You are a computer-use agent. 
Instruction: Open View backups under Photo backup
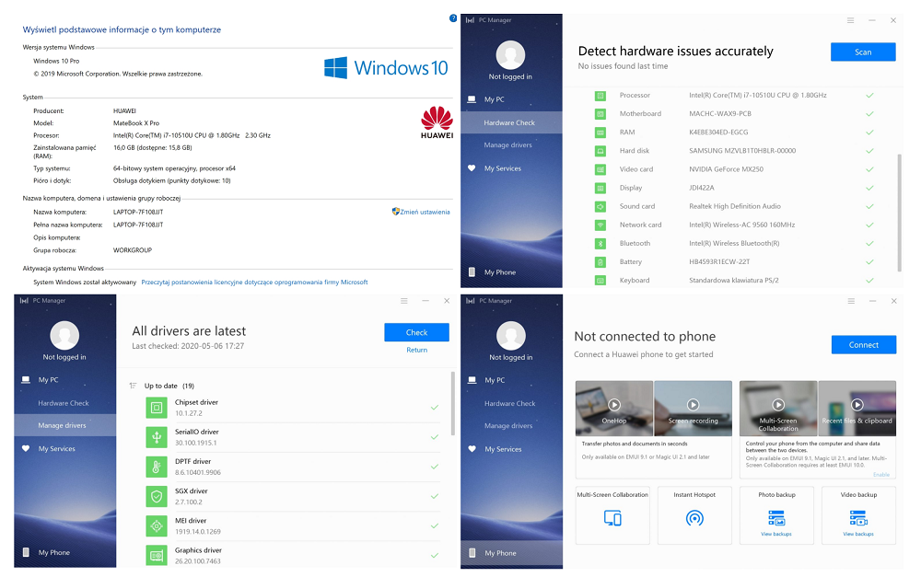click(776, 534)
